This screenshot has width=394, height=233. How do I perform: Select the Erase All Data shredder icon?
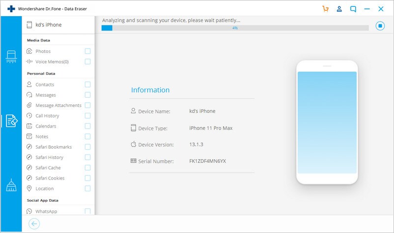pyautogui.click(x=11, y=57)
